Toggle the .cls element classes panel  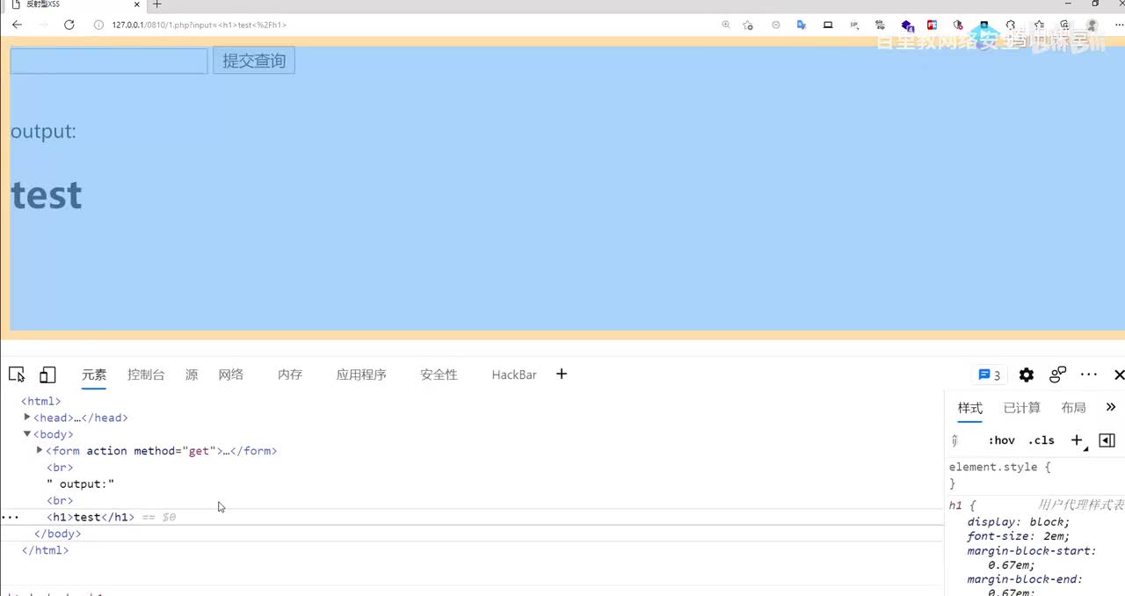(1042, 440)
